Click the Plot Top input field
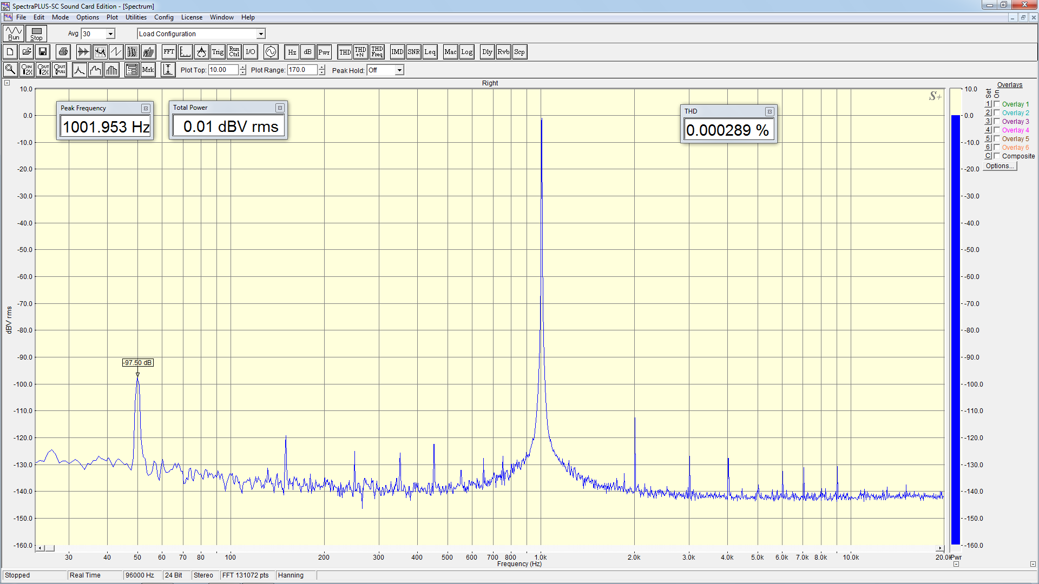Screen dimensions: 1039x584 coord(222,70)
